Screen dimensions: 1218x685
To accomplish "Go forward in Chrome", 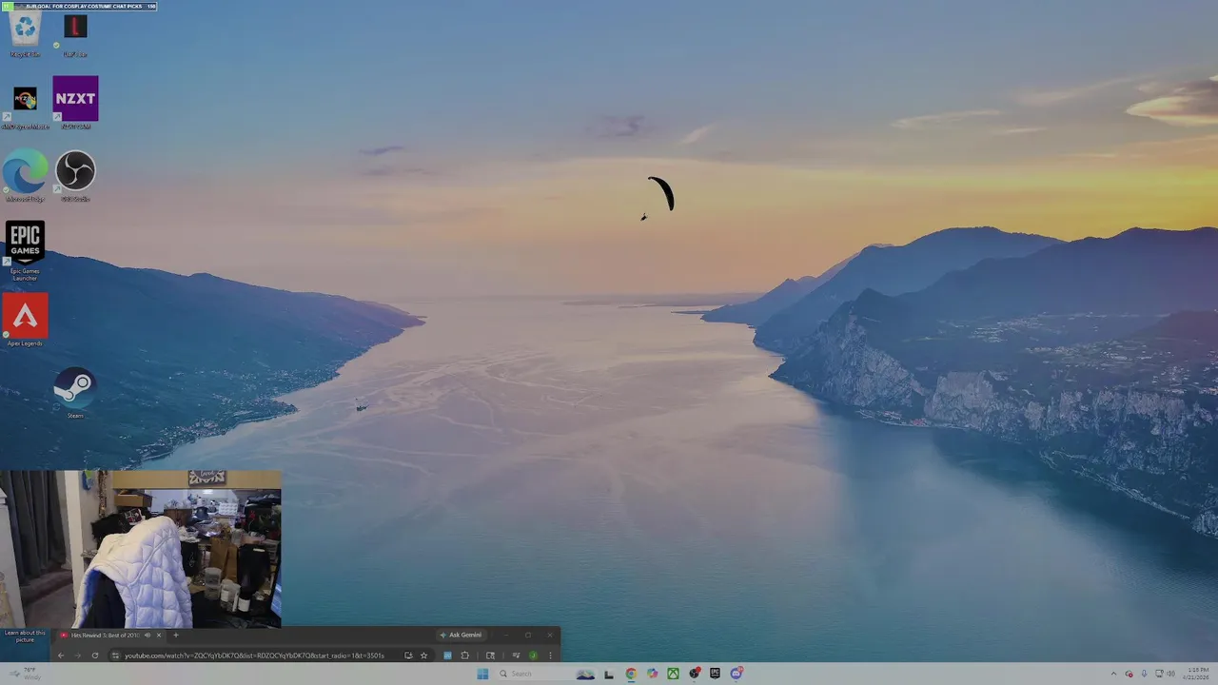I will tap(78, 656).
